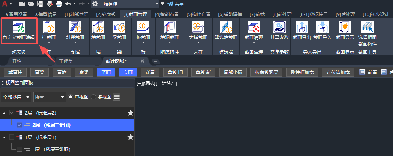Open the 墙截面 wall section tool

click(98, 30)
